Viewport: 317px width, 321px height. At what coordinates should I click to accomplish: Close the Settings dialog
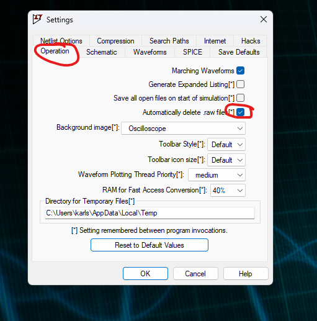point(264,19)
